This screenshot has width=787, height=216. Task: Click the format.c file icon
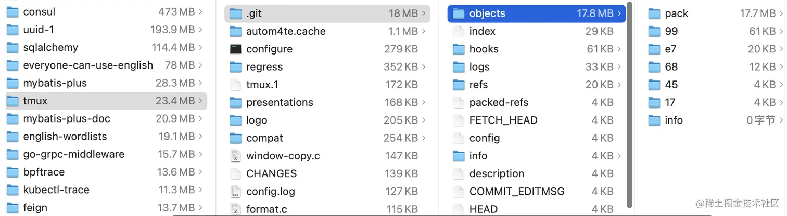(236, 209)
